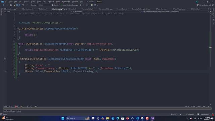
Task: Click the Start Without Debugging icon
Action: point(81,5)
